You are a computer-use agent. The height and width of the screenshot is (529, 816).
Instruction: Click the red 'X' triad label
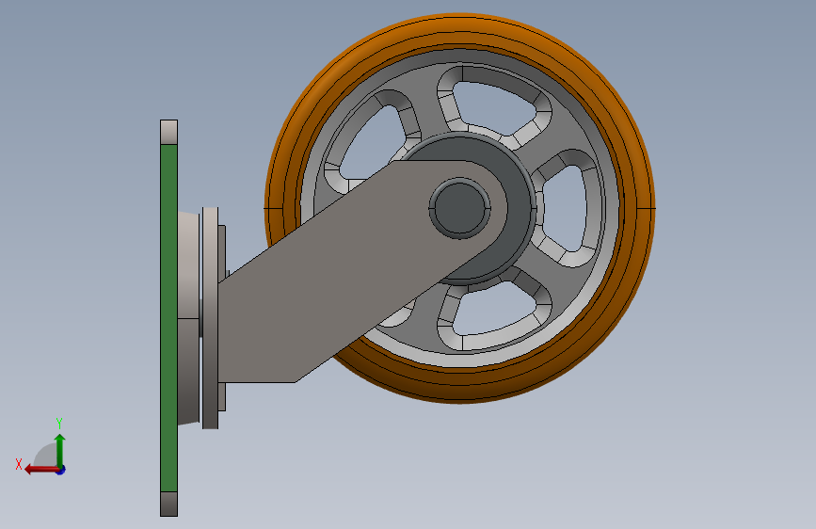[x=19, y=464]
